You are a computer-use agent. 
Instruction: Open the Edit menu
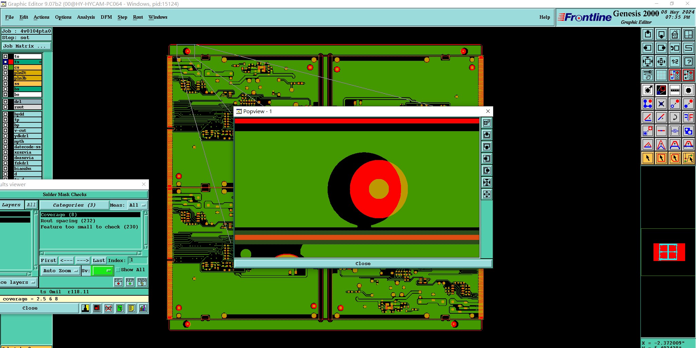(24, 17)
